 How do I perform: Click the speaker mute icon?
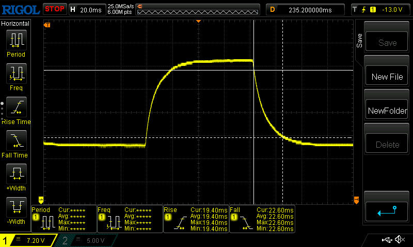[399, 240]
